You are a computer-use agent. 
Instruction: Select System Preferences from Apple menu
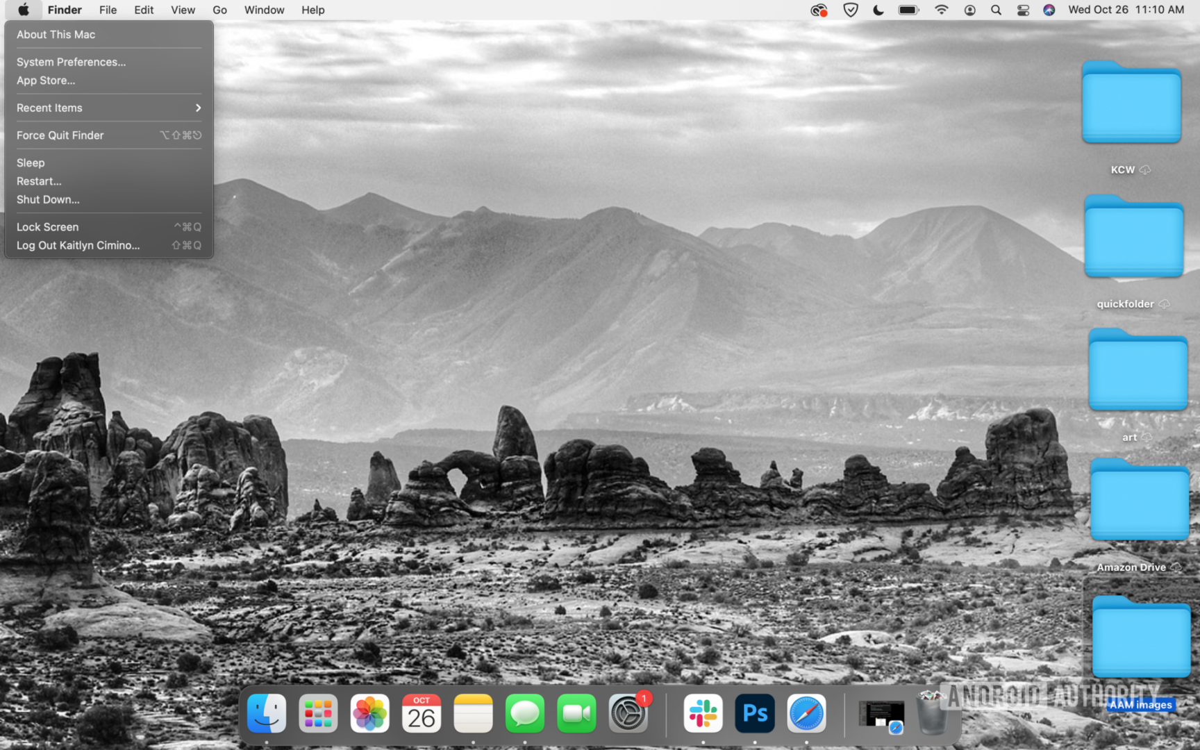(71, 62)
